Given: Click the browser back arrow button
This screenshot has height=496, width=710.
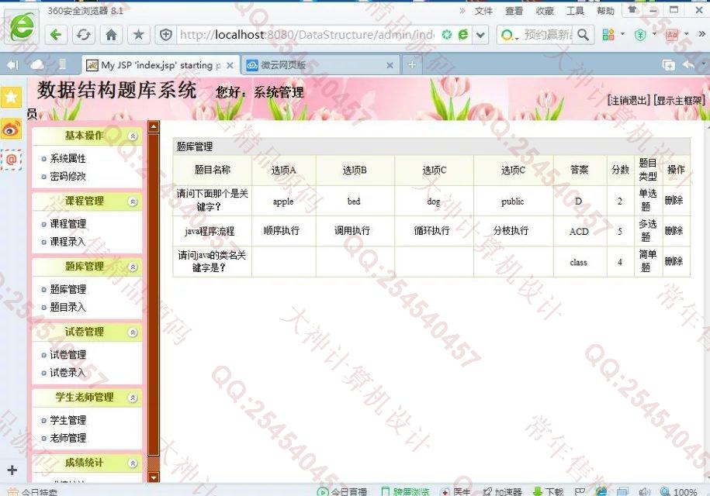Looking at the screenshot, I should click(56, 35).
